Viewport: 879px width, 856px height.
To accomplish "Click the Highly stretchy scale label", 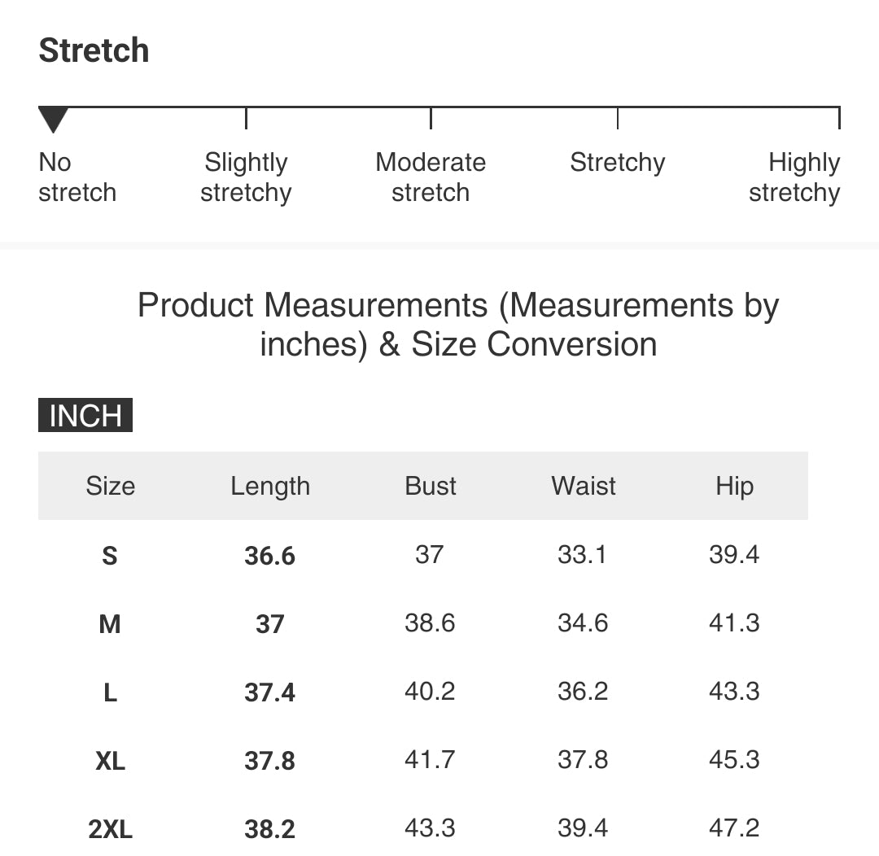I will click(x=794, y=177).
